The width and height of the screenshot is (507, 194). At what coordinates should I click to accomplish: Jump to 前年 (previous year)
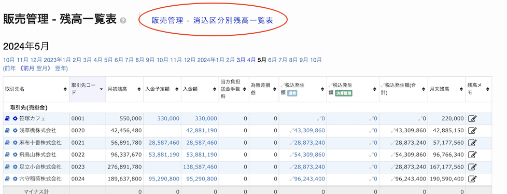pyautogui.click(x=10, y=68)
